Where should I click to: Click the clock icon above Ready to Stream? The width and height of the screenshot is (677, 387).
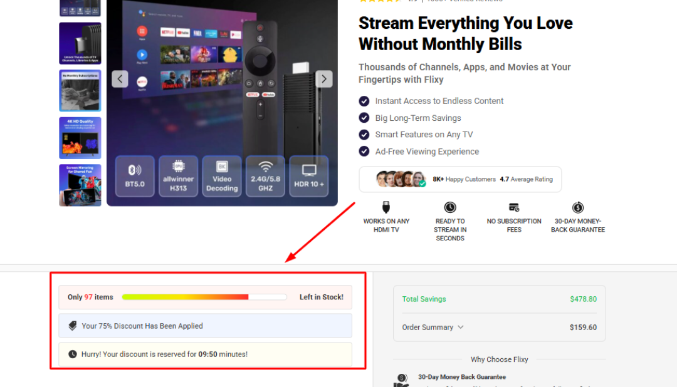(450, 207)
